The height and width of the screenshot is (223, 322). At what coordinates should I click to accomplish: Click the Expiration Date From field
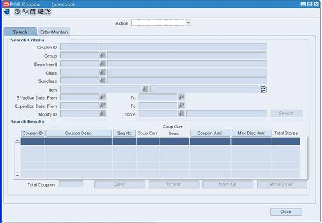tap(79, 106)
